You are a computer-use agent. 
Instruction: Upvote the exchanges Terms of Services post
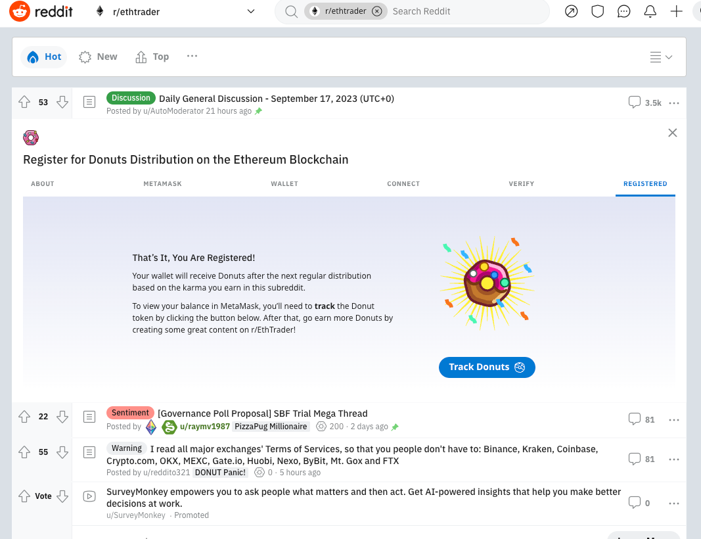[24, 452]
